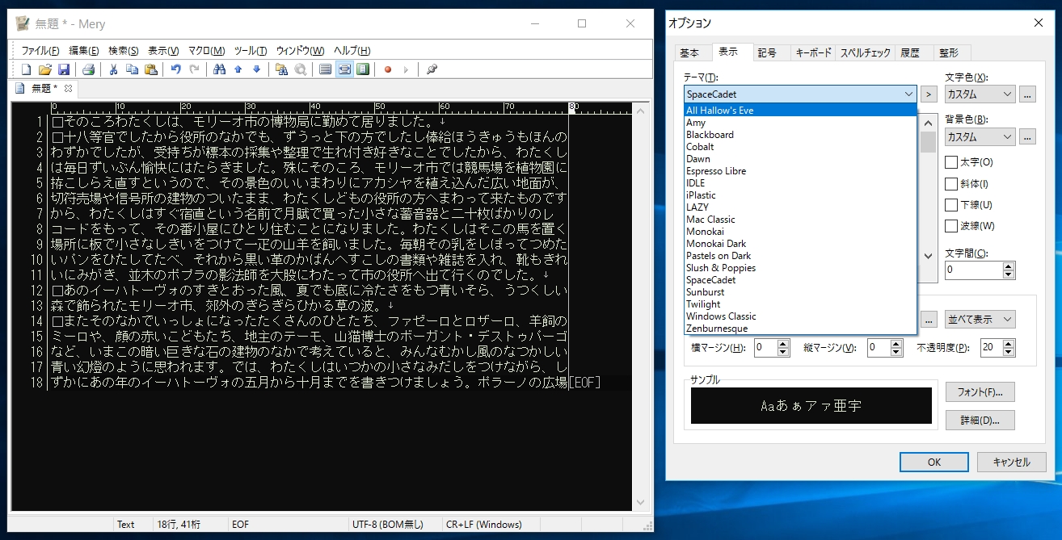Create a new file with toolbar icon
This screenshot has height=540, width=1062.
[27, 69]
